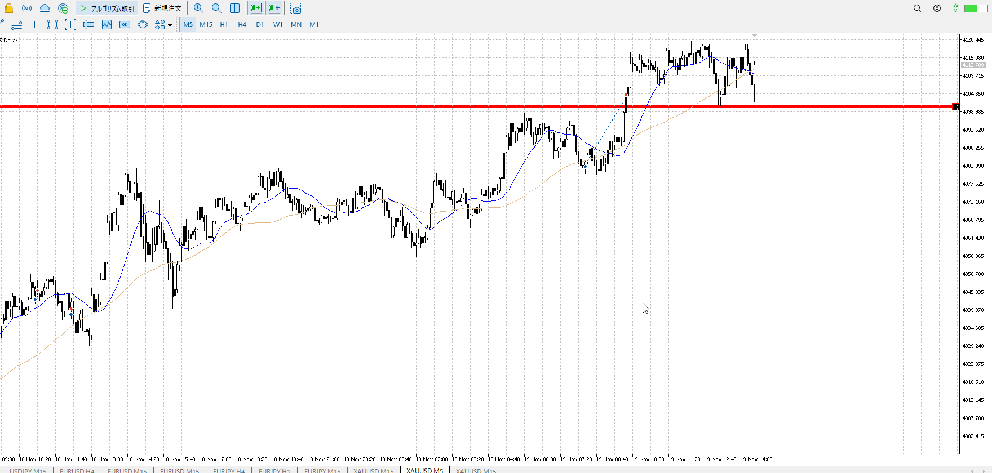The image size is (992, 473).
Task: Switch to the EURJPY H1 chart tab
Action: (274, 470)
